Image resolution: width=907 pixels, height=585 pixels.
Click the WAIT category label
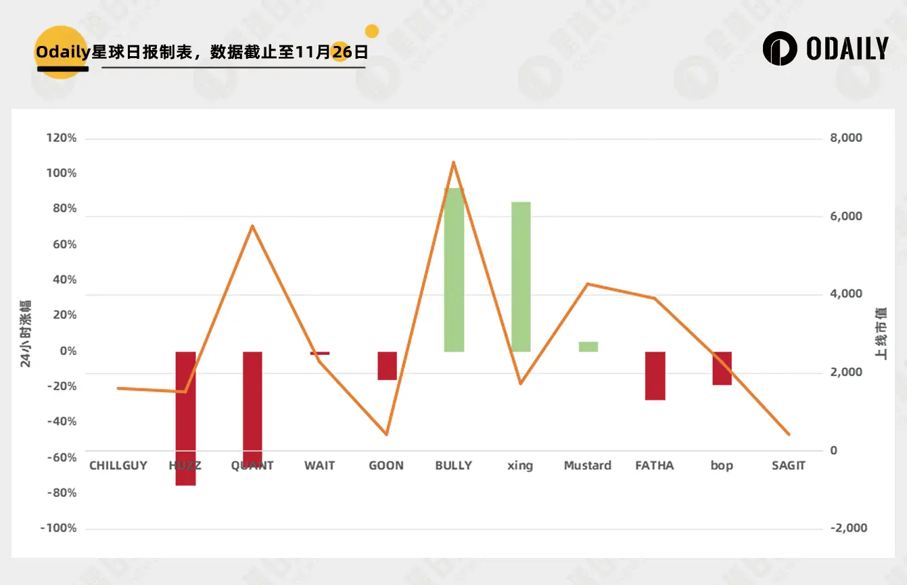click(x=319, y=465)
